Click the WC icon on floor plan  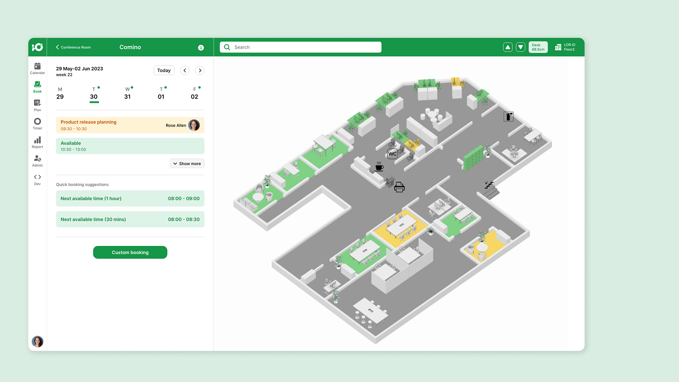[x=392, y=154]
